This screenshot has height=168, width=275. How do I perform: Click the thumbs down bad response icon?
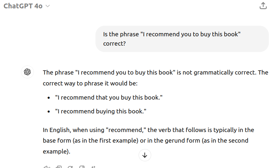point(82,167)
